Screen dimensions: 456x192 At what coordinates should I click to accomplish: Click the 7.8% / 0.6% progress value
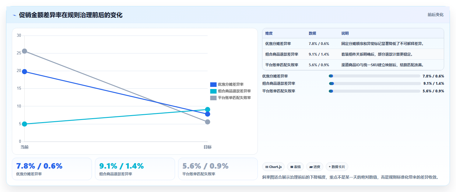coord(433,76)
